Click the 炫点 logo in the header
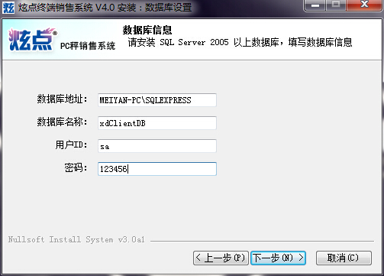 point(32,40)
